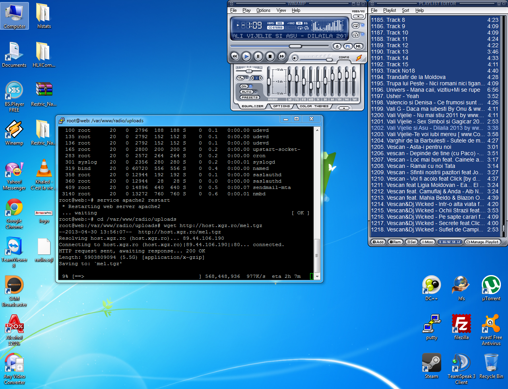Open the Options menu in Winamp
The height and width of the screenshot is (389, 508).
click(x=263, y=10)
